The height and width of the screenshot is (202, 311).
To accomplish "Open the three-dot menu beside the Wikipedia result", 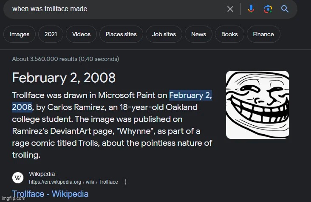I will pyautogui.click(x=125, y=182).
